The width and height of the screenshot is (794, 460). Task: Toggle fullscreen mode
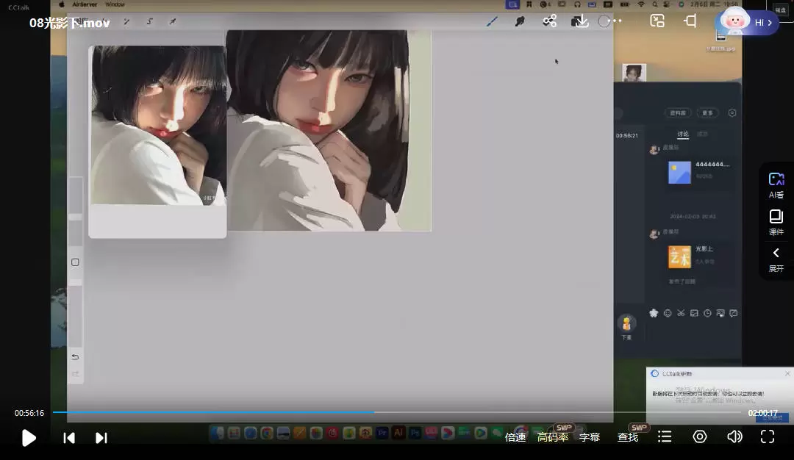tap(768, 436)
